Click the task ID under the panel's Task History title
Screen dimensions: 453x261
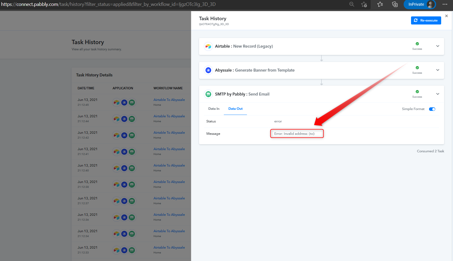point(214,24)
